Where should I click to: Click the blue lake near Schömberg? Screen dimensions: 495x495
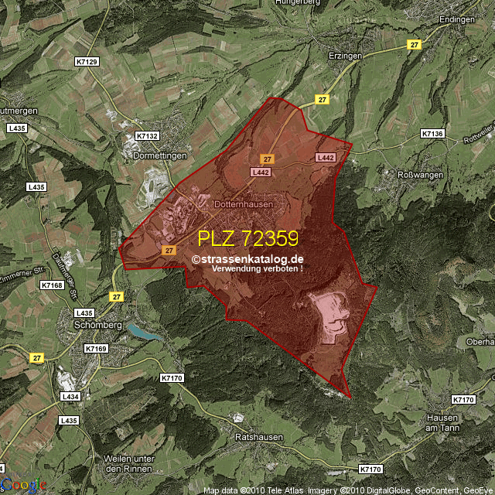coord(145,333)
